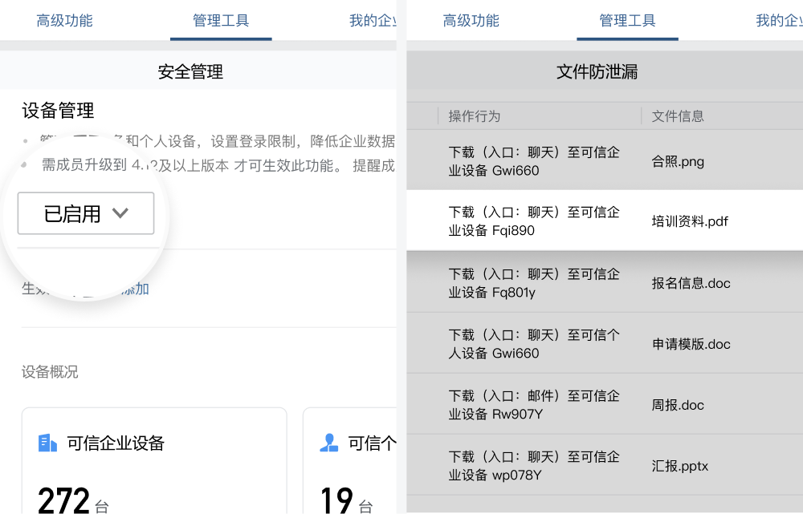Click the 合照.png file entry
803x514 pixels.
point(678,162)
